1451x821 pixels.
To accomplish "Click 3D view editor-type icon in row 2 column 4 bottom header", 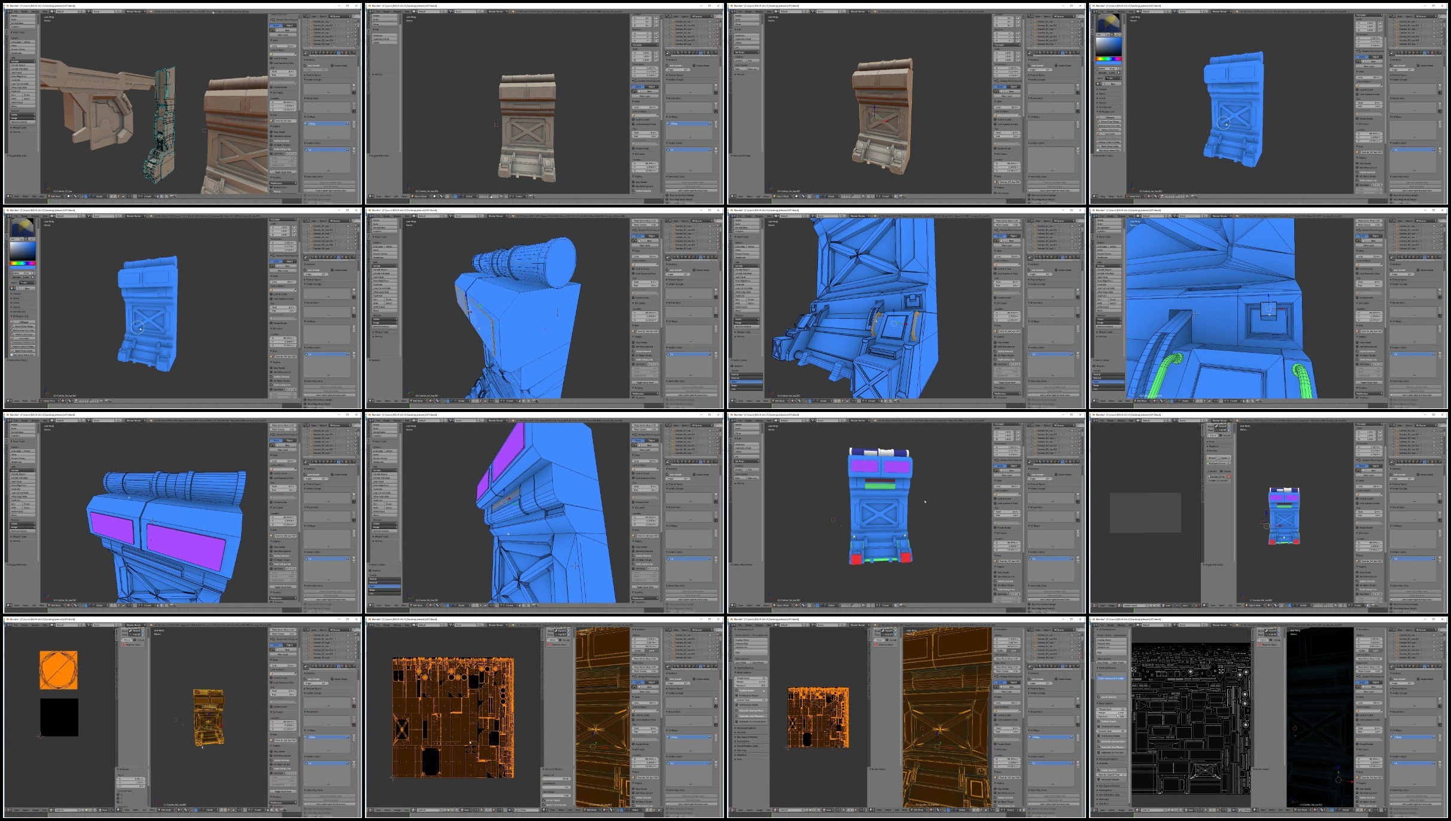I will [x=1095, y=401].
